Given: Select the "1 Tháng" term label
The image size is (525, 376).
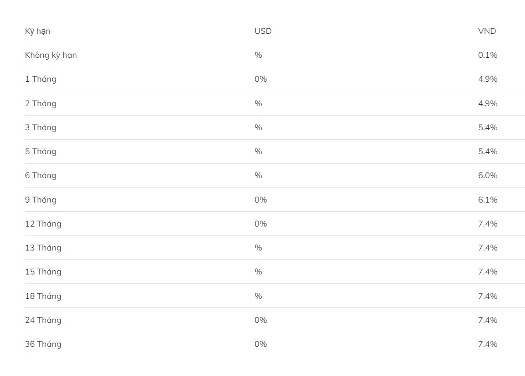Looking at the screenshot, I should pyautogui.click(x=40, y=79).
